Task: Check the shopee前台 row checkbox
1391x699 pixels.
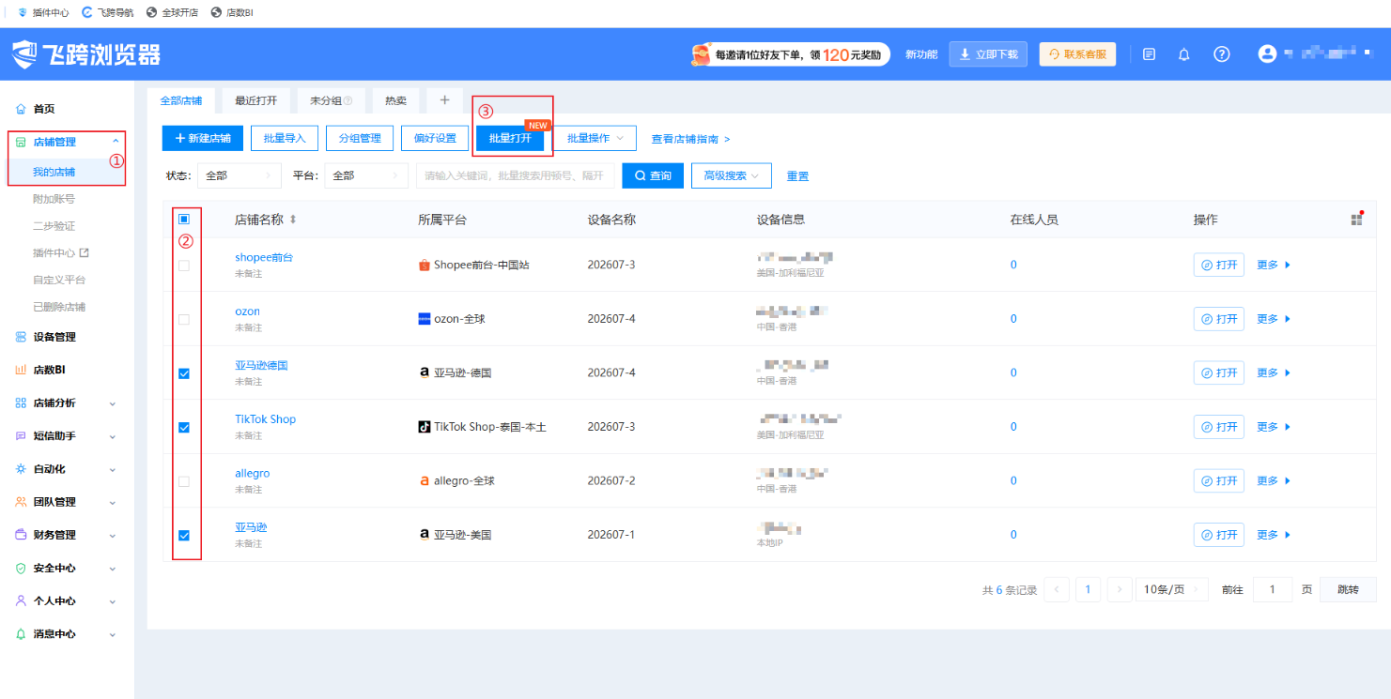Action: pos(184,266)
